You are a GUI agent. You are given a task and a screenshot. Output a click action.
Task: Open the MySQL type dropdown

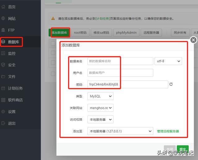point(100,96)
